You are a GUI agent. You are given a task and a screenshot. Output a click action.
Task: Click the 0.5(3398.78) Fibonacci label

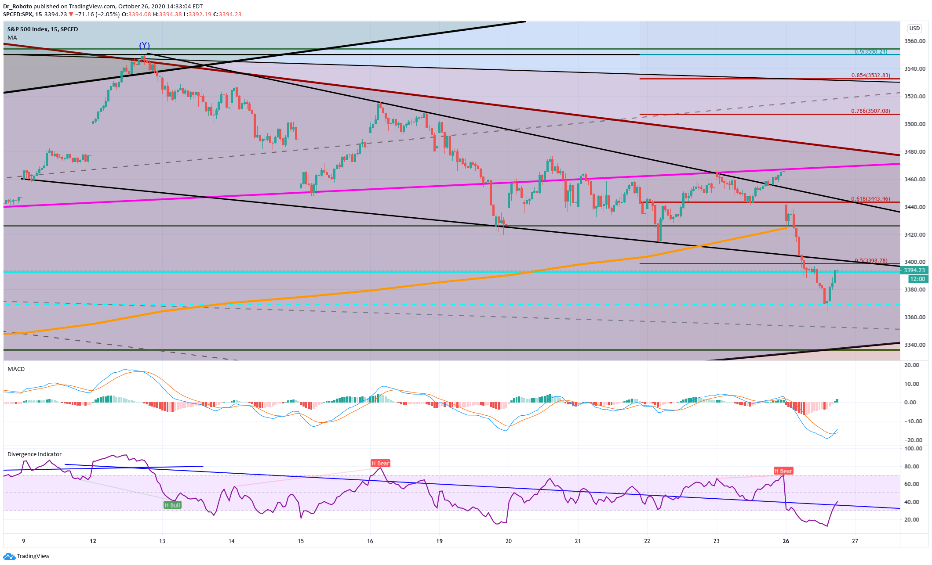[x=871, y=261]
